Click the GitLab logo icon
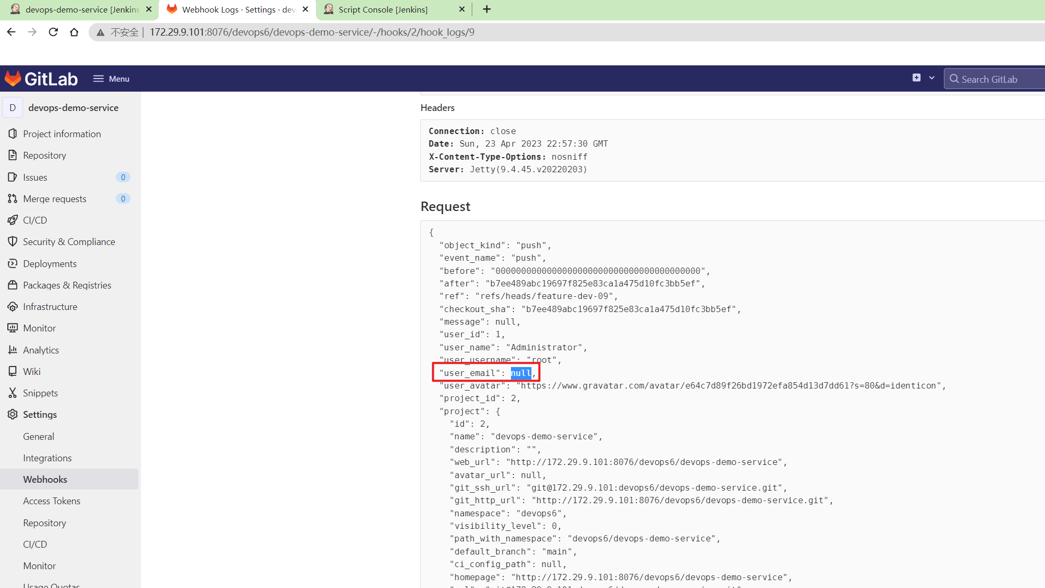The width and height of the screenshot is (1045, 588). [13, 79]
